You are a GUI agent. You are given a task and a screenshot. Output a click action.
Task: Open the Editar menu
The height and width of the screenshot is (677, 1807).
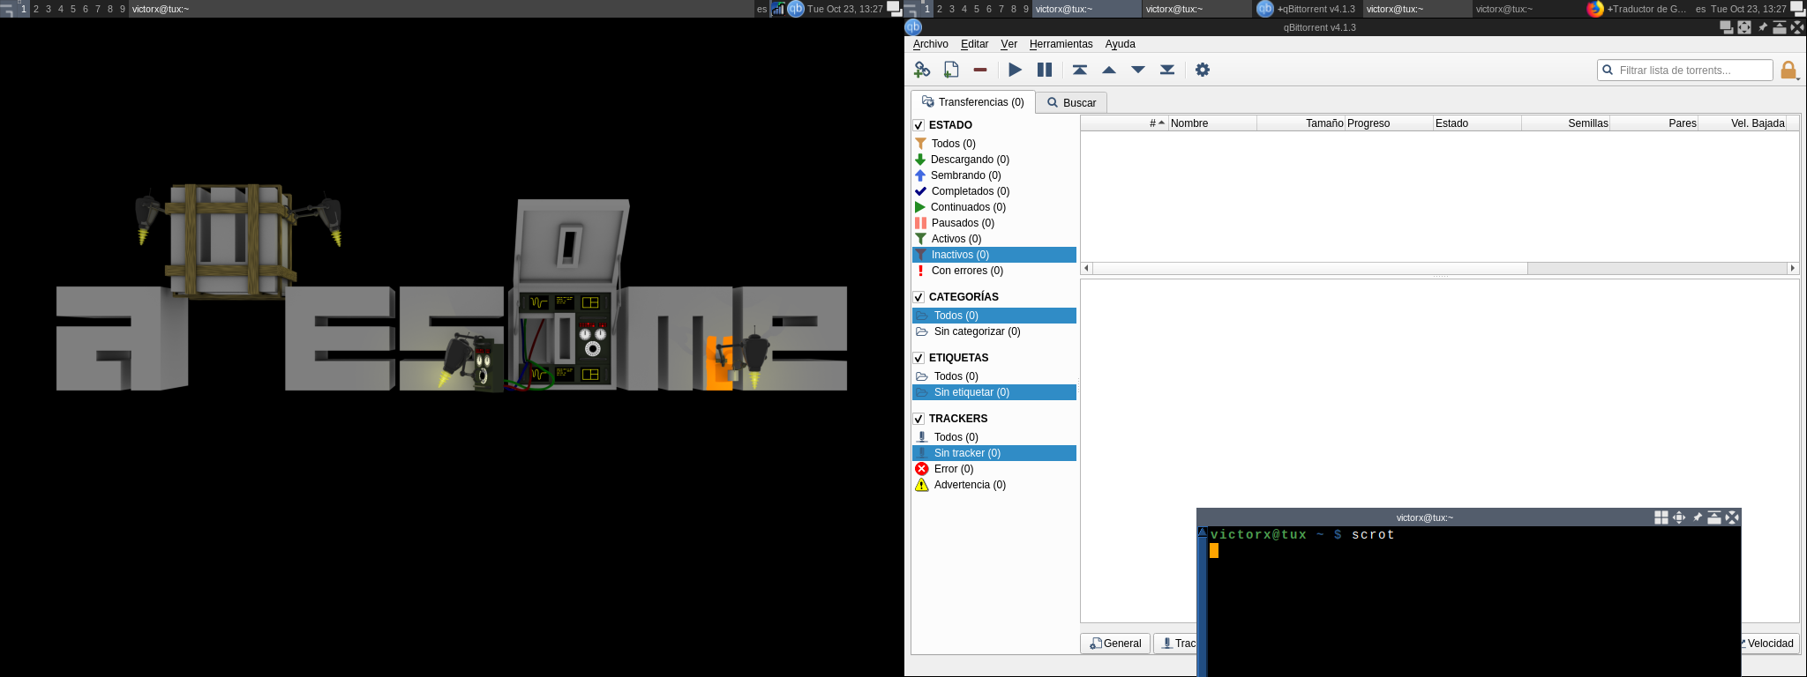[974, 44]
